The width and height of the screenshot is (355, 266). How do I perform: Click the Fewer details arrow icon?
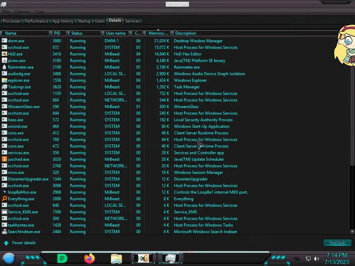pyautogui.click(x=6, y=243)
